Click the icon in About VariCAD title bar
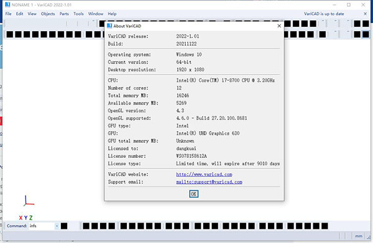The image size is (373, 243). [109, 26]
